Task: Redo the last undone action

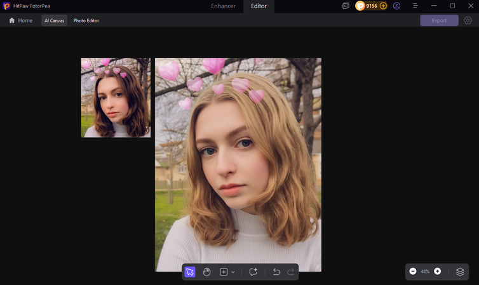Action: tap(290, 272)
